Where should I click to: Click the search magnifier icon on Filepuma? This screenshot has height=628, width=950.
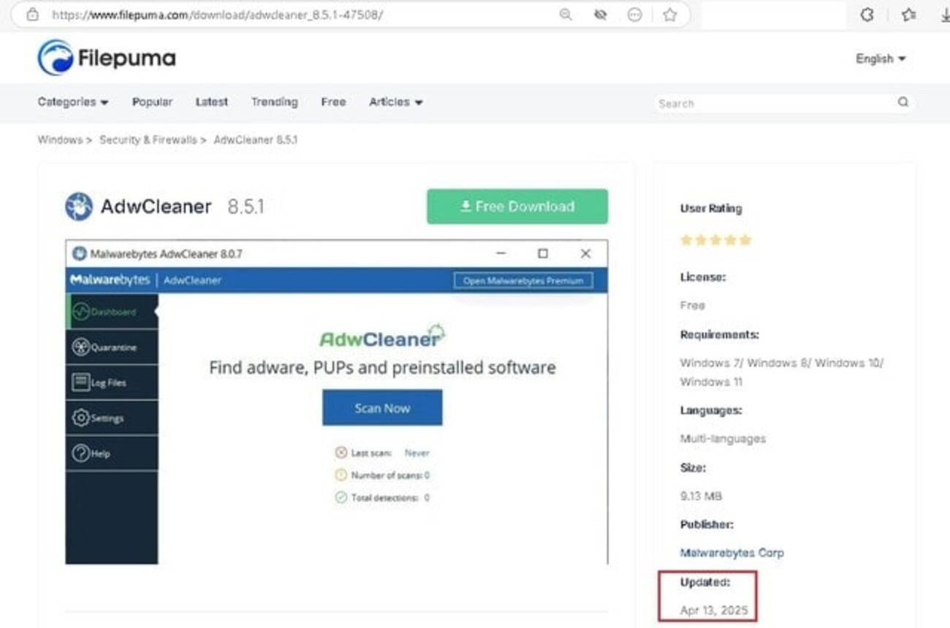coord(903,102)
